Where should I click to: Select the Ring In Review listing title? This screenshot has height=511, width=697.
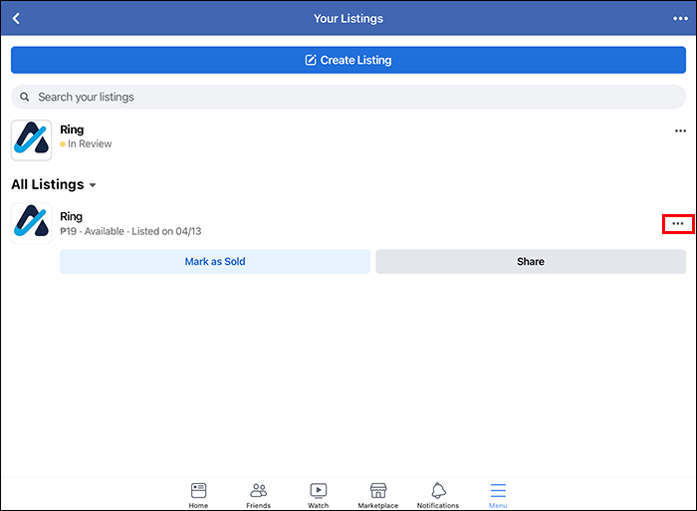pos(72,129)
